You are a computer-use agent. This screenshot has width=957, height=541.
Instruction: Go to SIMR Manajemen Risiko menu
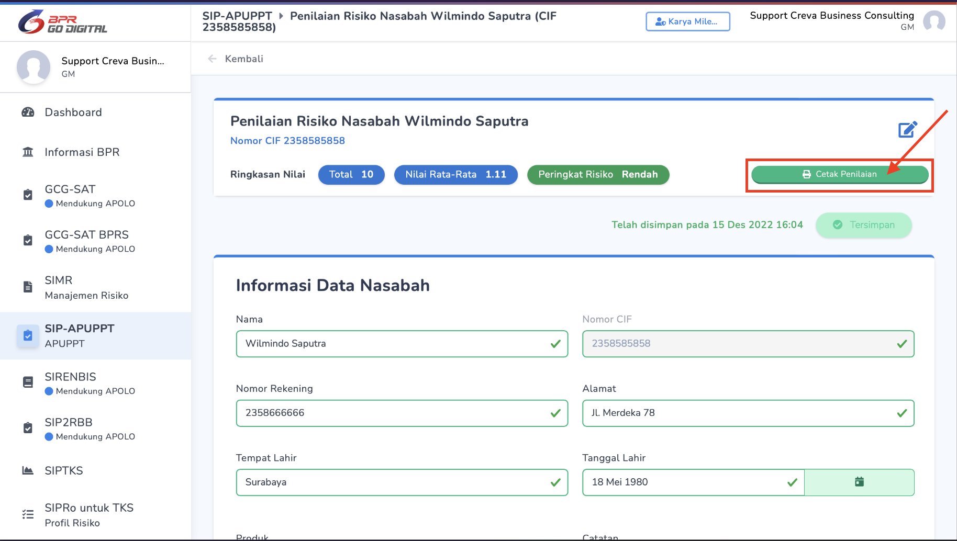(x=95, y=287)
